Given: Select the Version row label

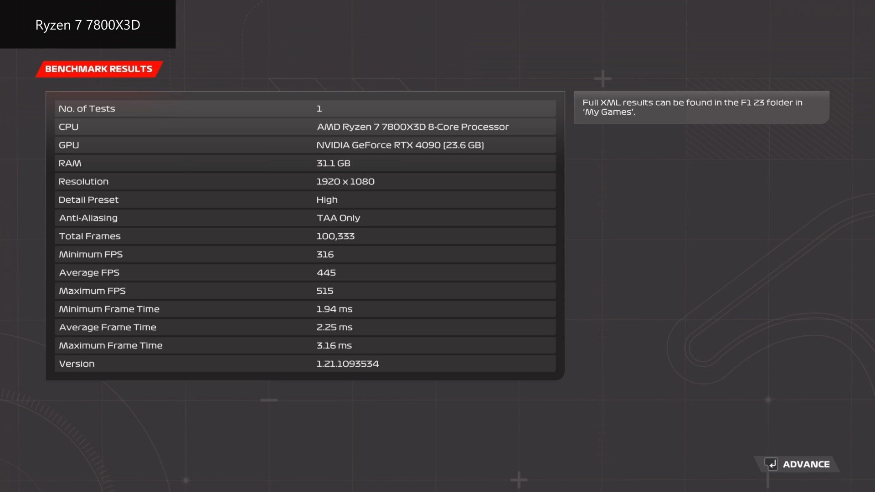Looking at the screenshot, I should click(77, 364).
